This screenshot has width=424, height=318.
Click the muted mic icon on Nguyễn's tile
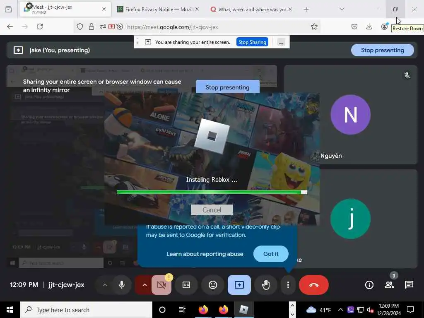point(407,75)
